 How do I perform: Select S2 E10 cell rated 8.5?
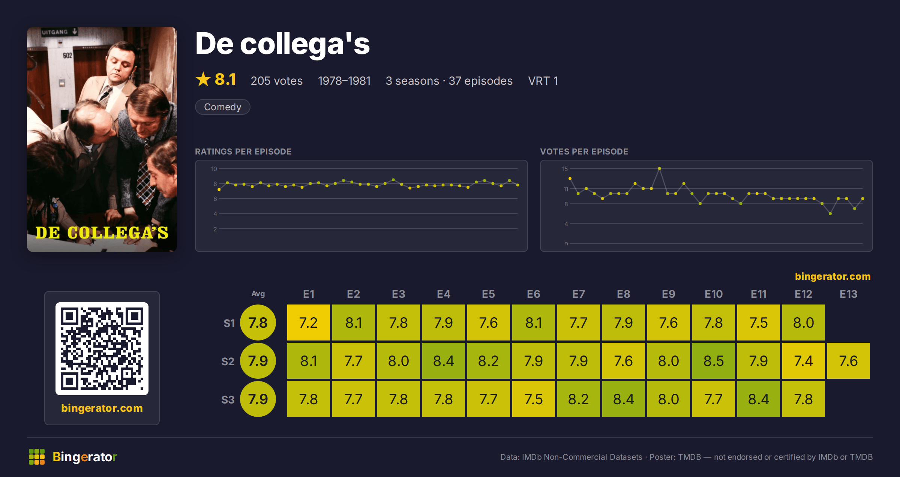coord(714,361)
